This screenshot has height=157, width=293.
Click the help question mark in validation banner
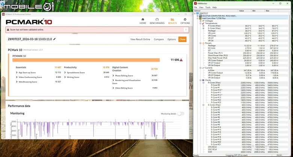pos(186,30)
